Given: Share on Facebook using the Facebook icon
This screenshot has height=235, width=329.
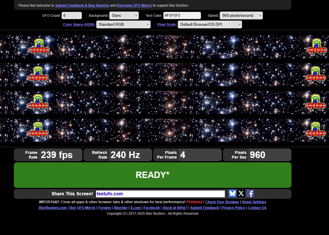Looking at the screenshot, I should pyautogui.click(x=250, y=193).
